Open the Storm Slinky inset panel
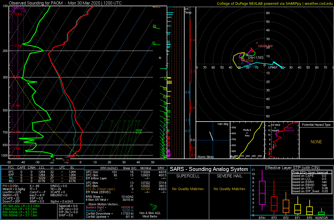This screenshot has height=220, width=334. (x=213, y=140)
